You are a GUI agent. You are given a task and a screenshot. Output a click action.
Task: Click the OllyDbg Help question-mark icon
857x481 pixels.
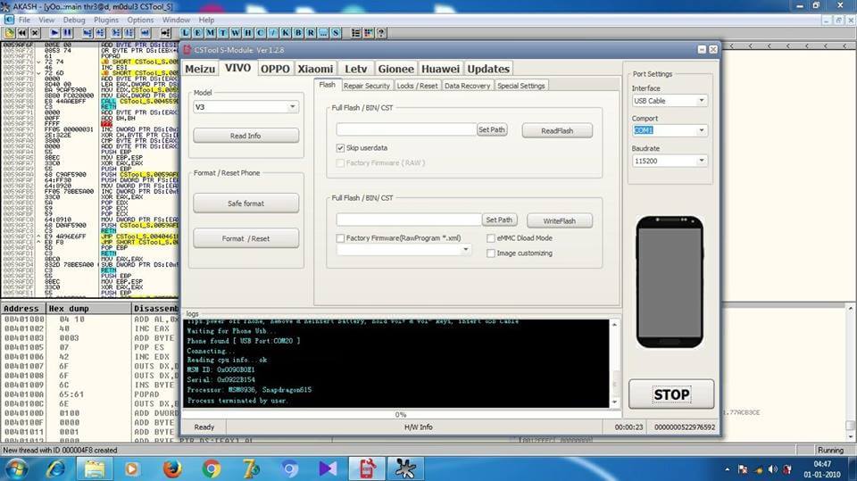[381, 33]
